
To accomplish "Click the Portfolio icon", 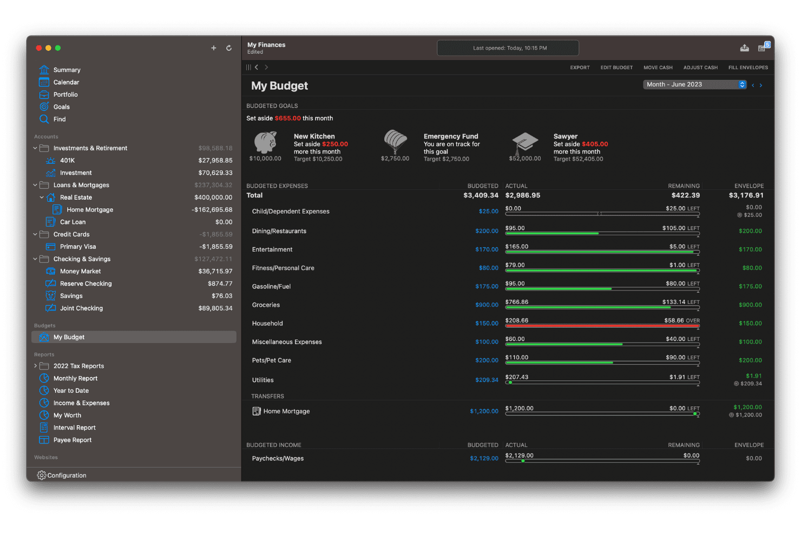I will (44, 95).
